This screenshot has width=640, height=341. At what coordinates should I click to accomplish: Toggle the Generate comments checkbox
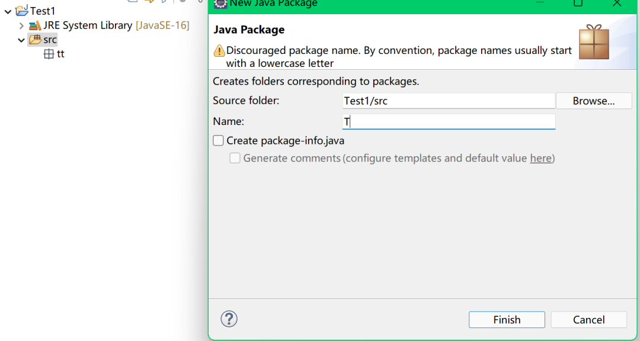click(x=235, y=158)
